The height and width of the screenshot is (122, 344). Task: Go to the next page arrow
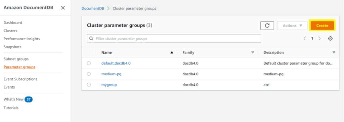319,39
